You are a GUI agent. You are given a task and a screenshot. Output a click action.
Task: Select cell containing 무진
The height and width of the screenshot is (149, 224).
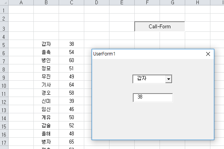46,76
